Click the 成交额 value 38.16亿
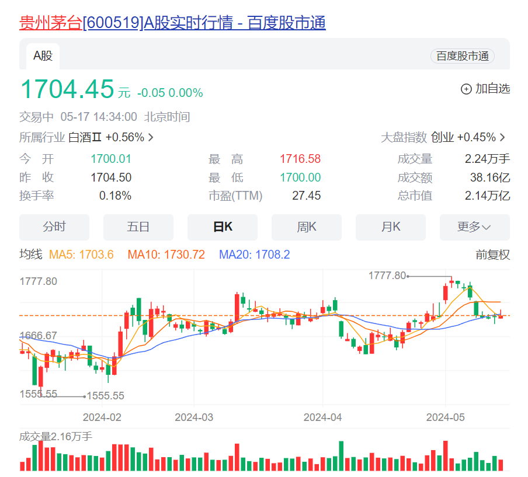The height and width of the screenshot is (477, 528). 490,177
